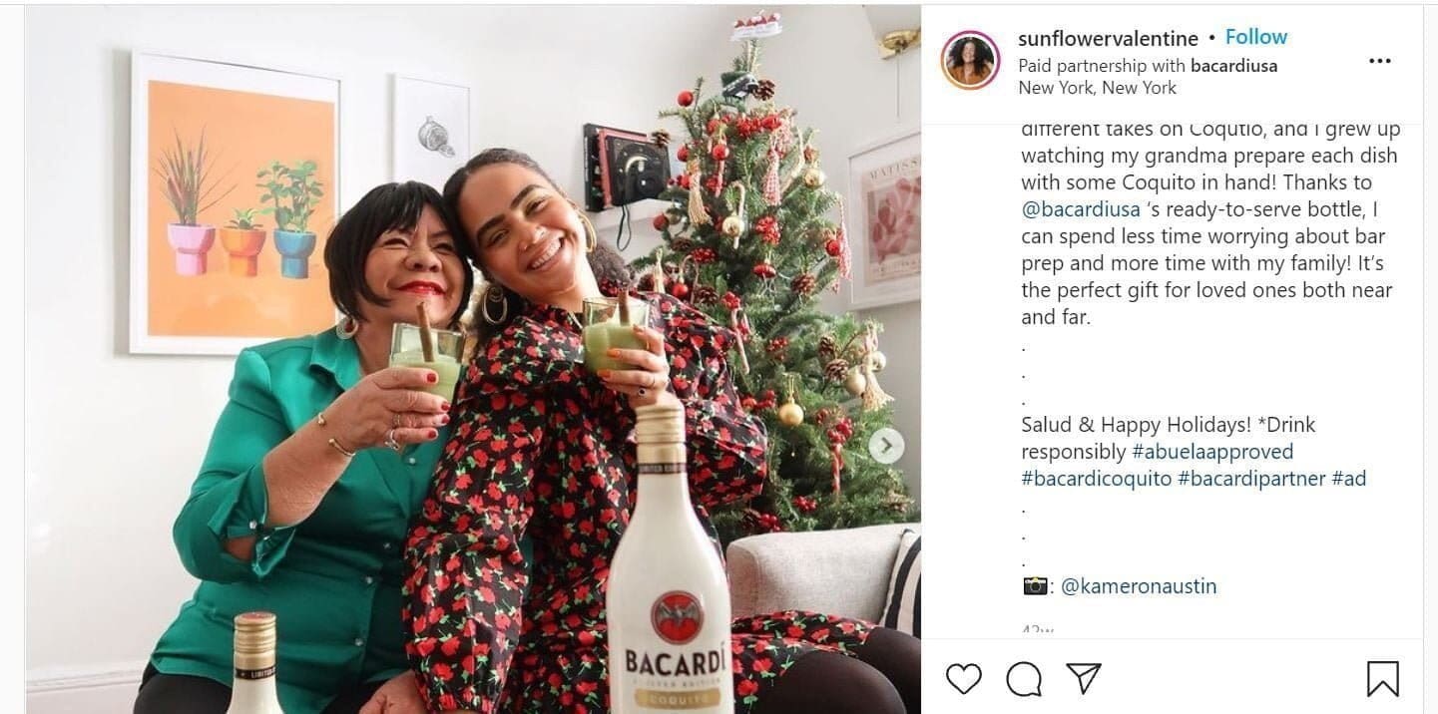Select the sunflowervalentine username

(1107, 37)
